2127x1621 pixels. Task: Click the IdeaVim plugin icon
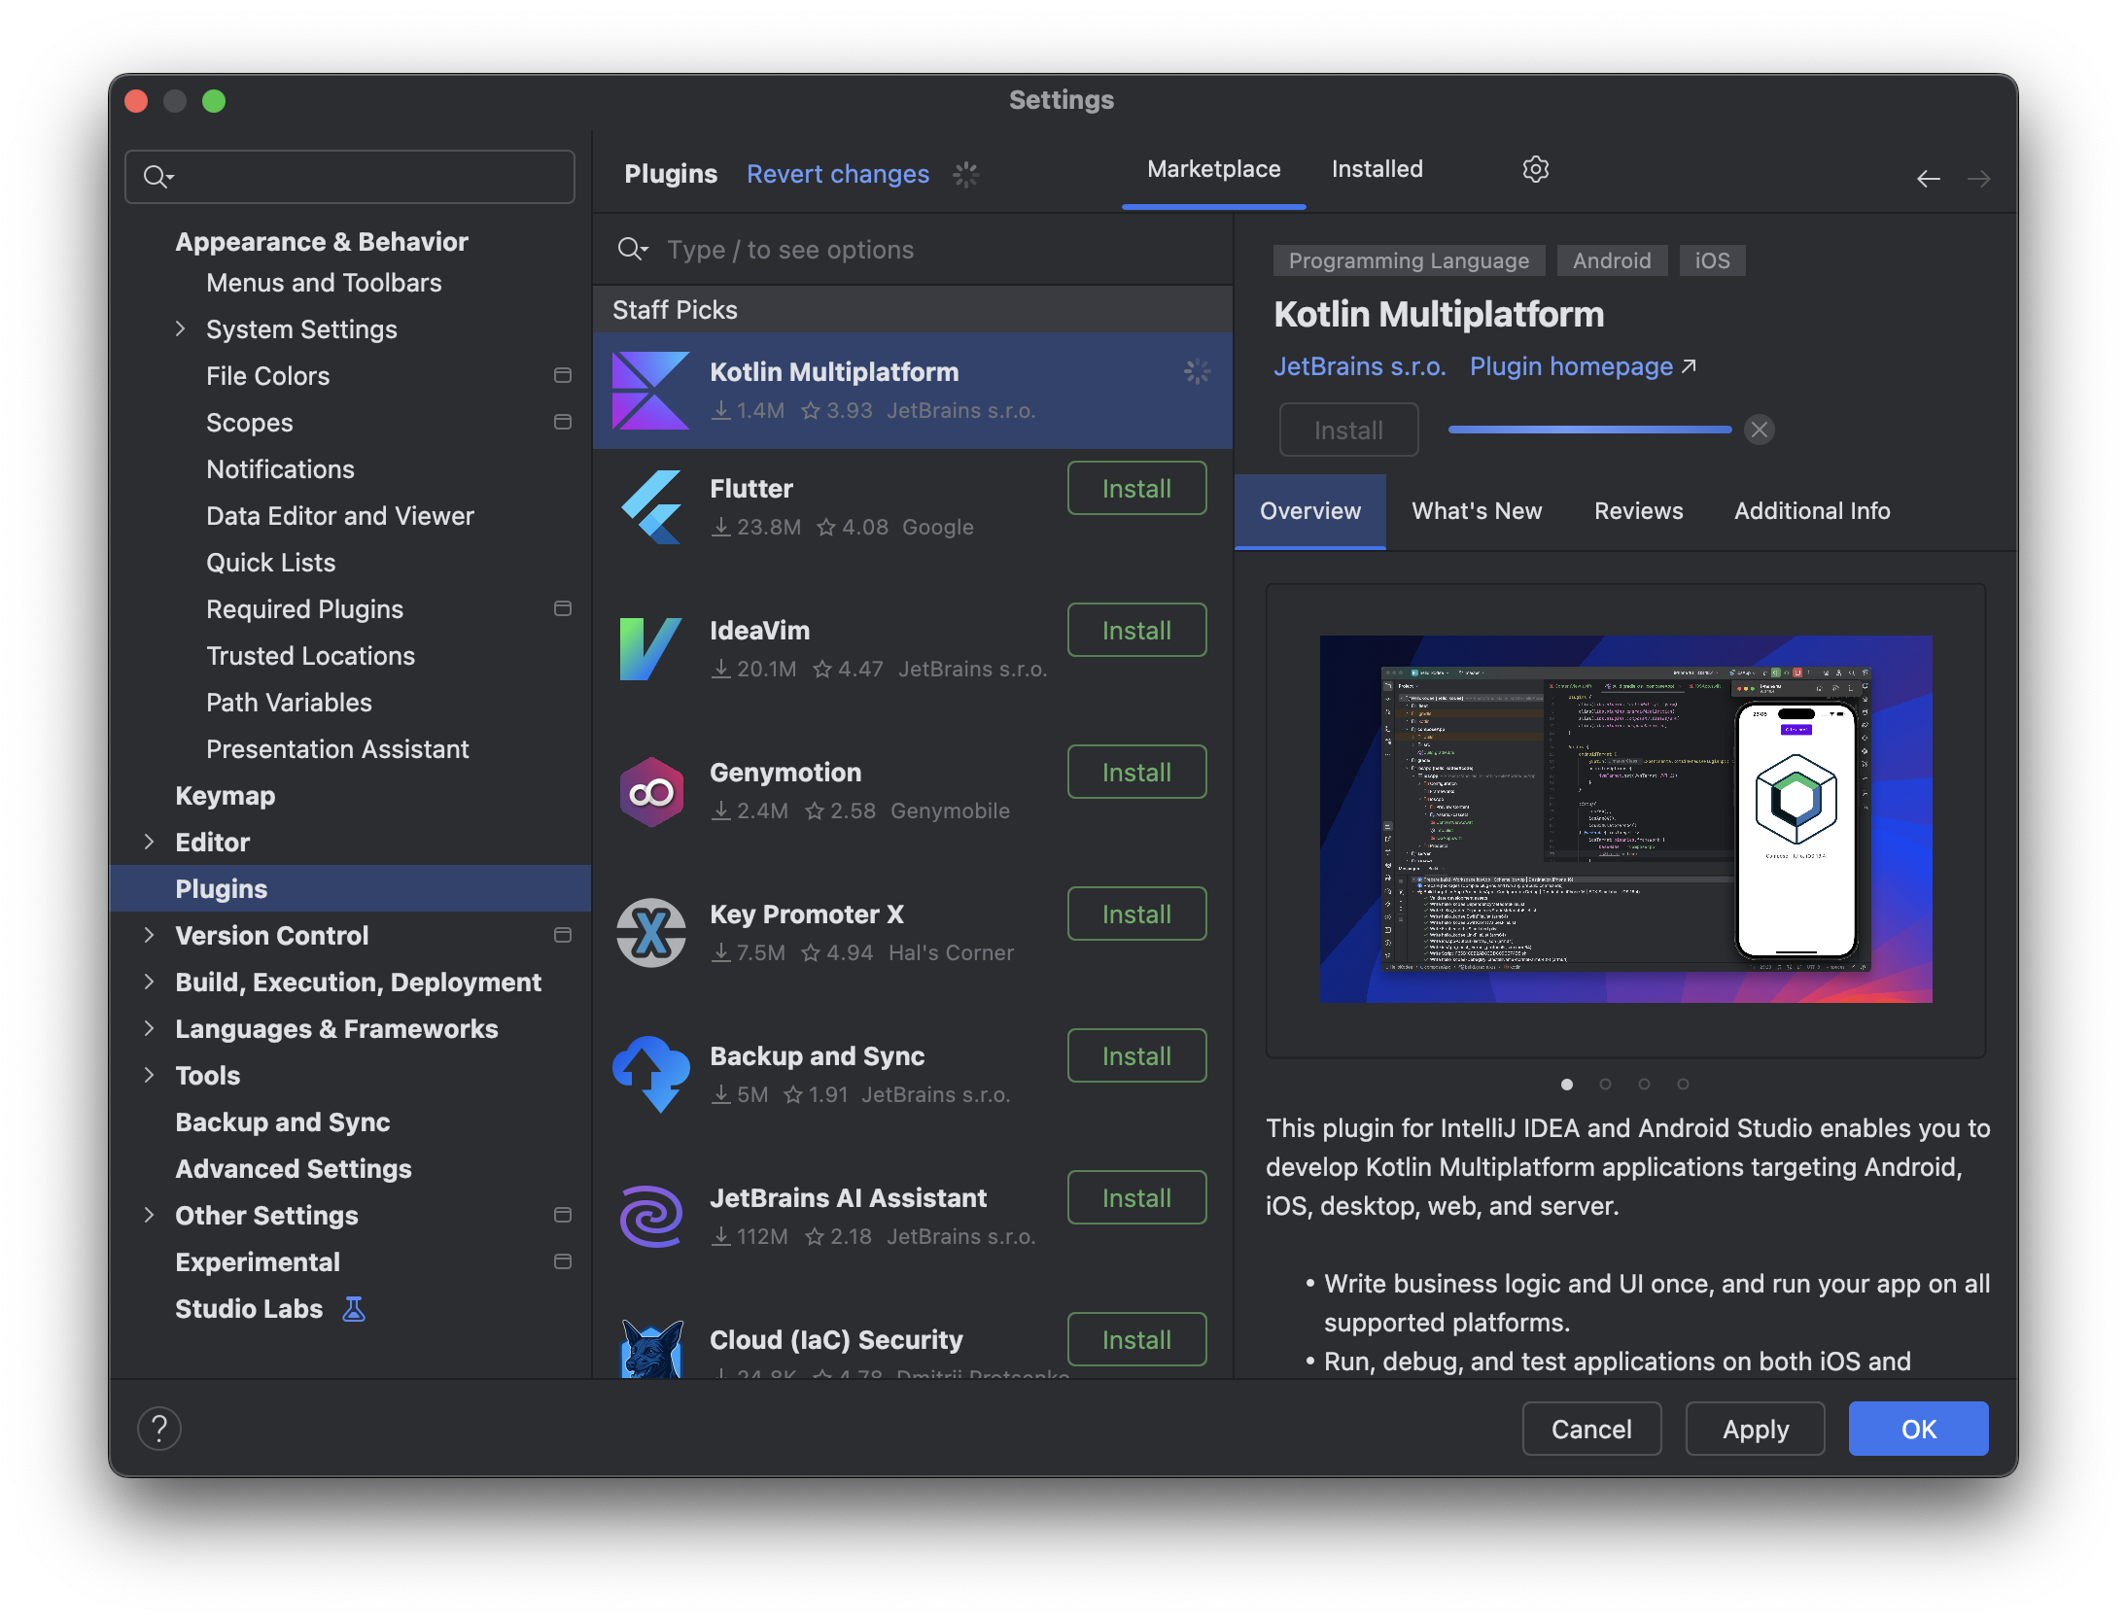[651, 649]
